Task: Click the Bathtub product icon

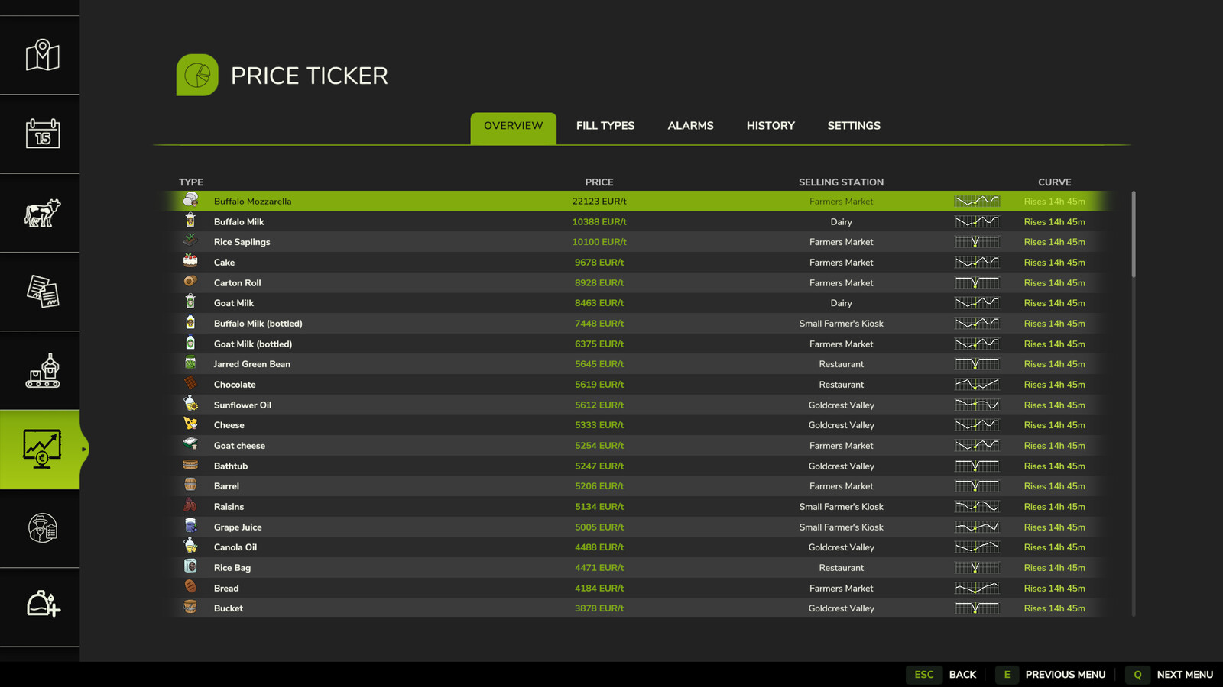Action: (x=190, y=465)
